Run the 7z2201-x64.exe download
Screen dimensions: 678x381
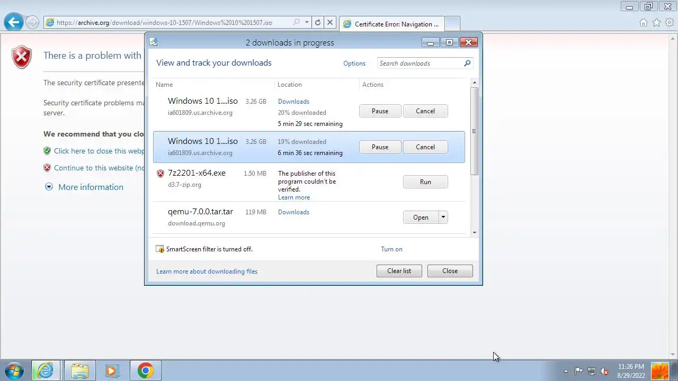point(425,182)
